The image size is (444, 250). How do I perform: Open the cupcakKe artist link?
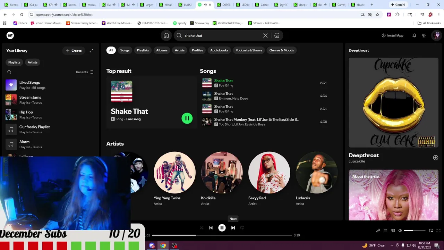(357, 161)
